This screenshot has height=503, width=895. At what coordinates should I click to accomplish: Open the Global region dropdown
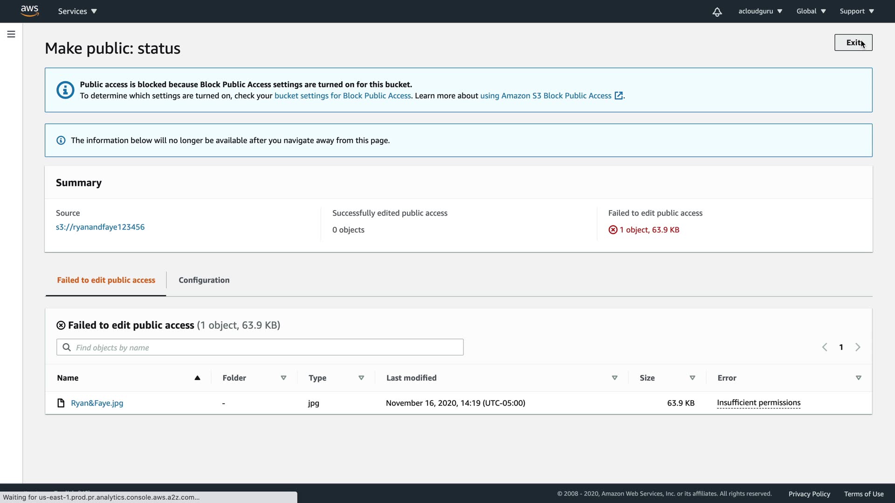click(x=811, y=11)
